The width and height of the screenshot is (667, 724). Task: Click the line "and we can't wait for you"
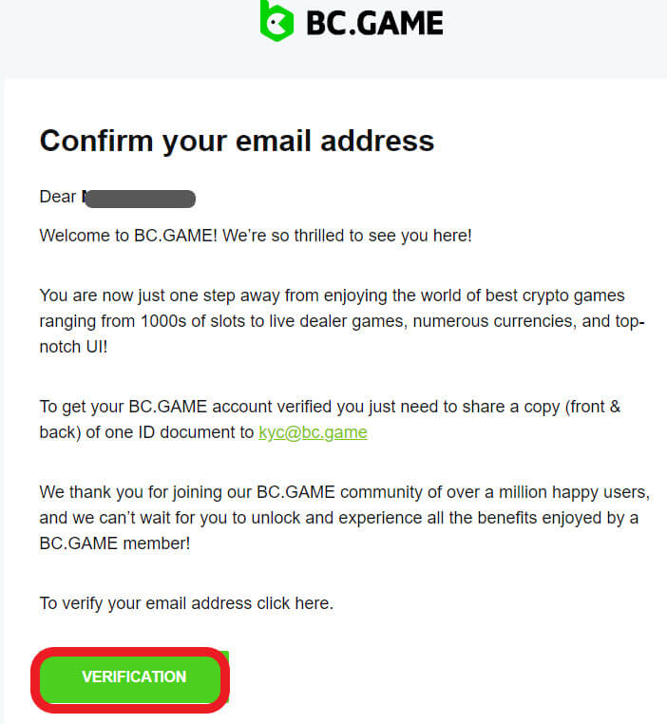point(339,518)
